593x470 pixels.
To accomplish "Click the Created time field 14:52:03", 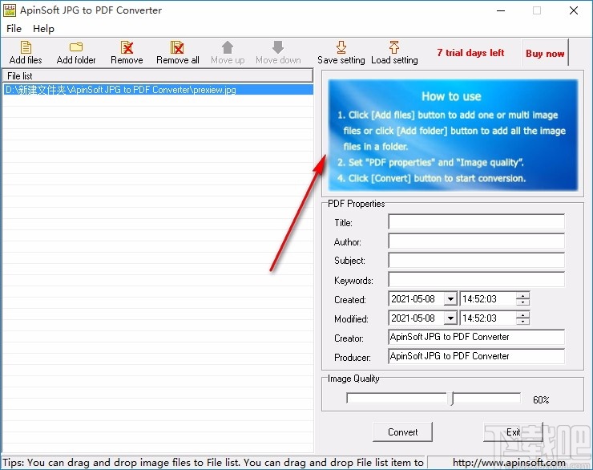I will (488, 299).
